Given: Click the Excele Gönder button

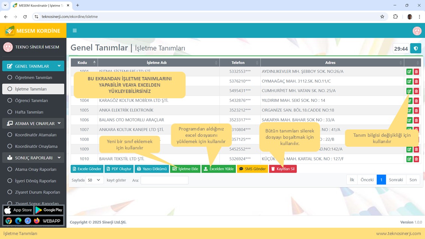Looking at the screenshot, I should (87, 169).
